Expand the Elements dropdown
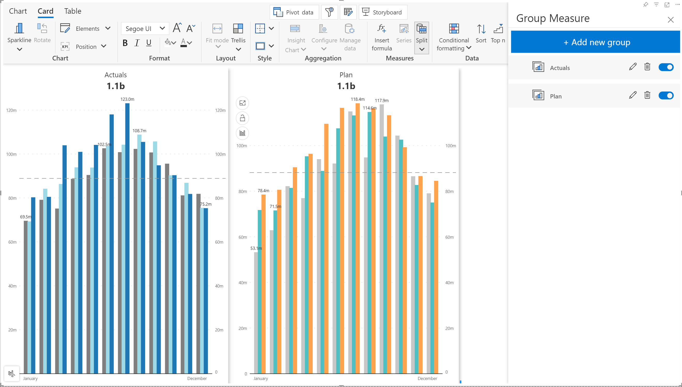 pos(108,28)
